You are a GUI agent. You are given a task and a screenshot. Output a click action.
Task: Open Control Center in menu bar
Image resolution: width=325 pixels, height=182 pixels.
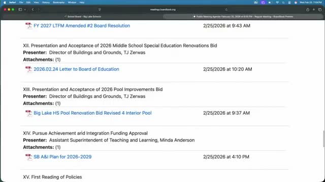(x=289, y=3)
